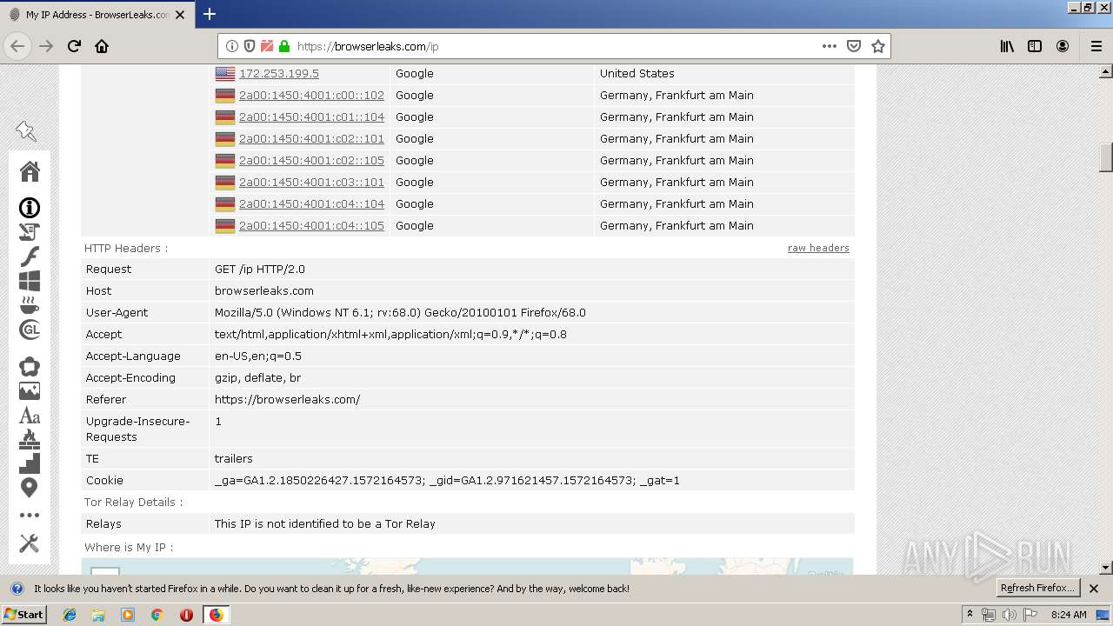Click the page scrollbar thumb
The image size is (1113, 626).
[x=1106, y=157]
